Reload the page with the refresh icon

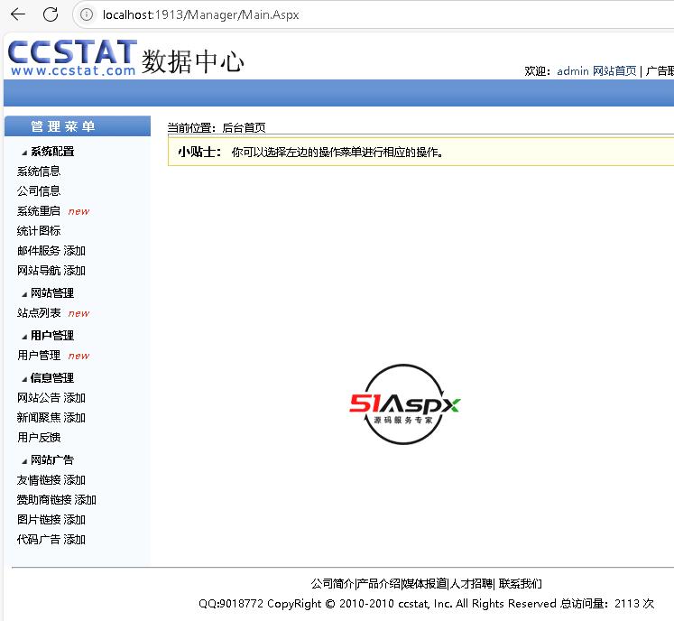51,14
